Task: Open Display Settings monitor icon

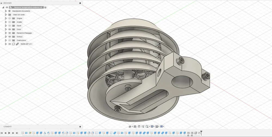Action: point(152,127)
